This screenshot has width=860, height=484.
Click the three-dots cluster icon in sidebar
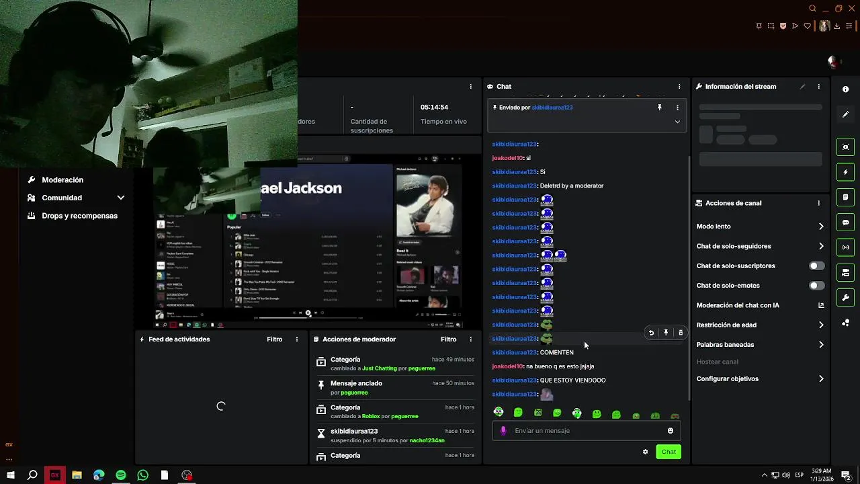coord(845,323)
